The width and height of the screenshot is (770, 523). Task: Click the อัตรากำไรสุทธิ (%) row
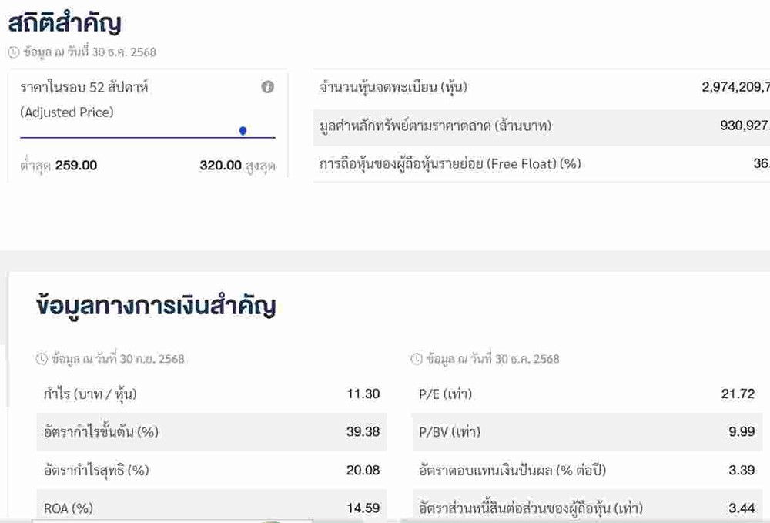tap(96, 470)
